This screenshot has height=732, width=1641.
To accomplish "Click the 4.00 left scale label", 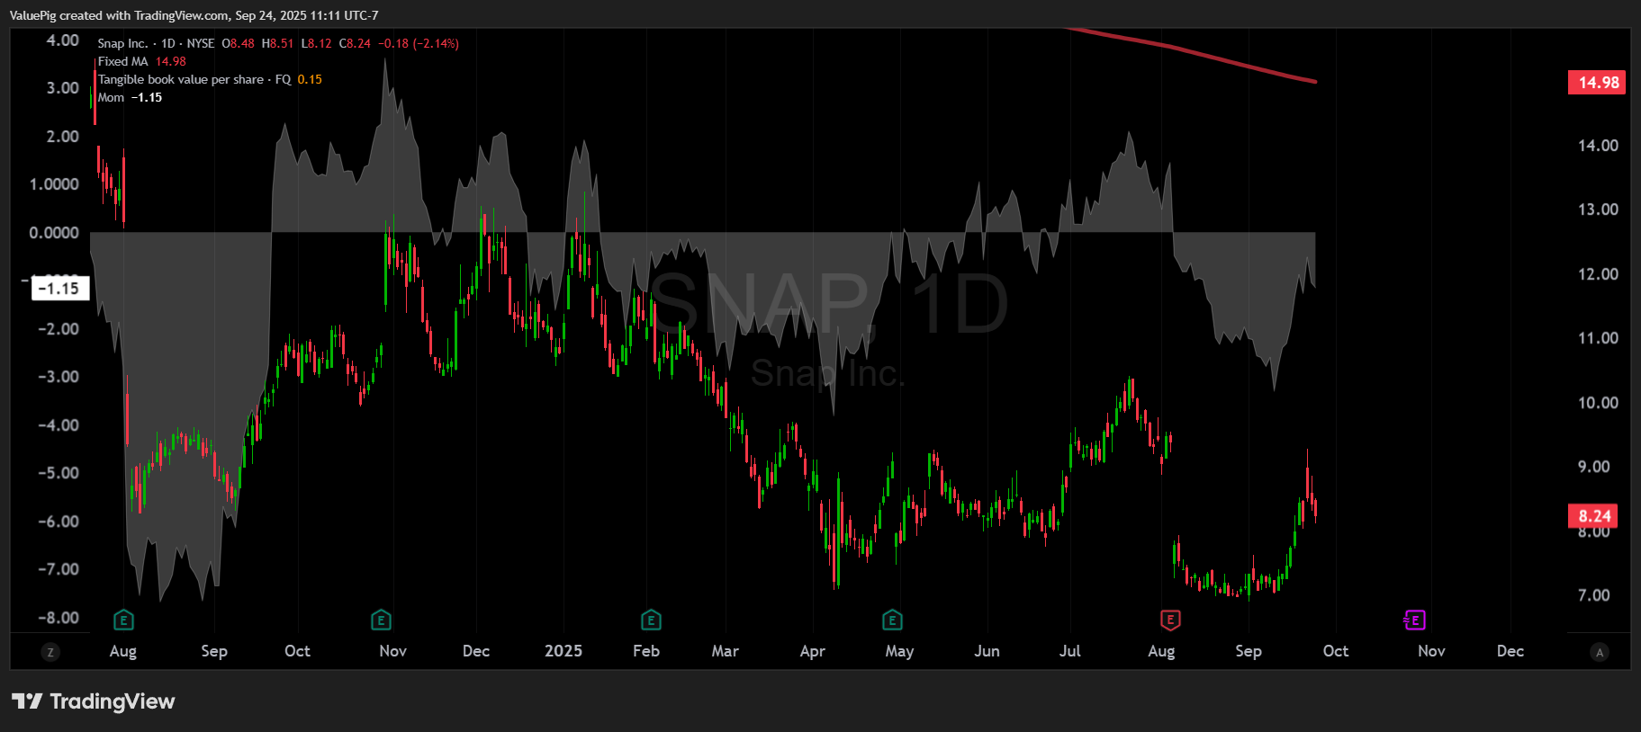I will click(x=63, y=40).
